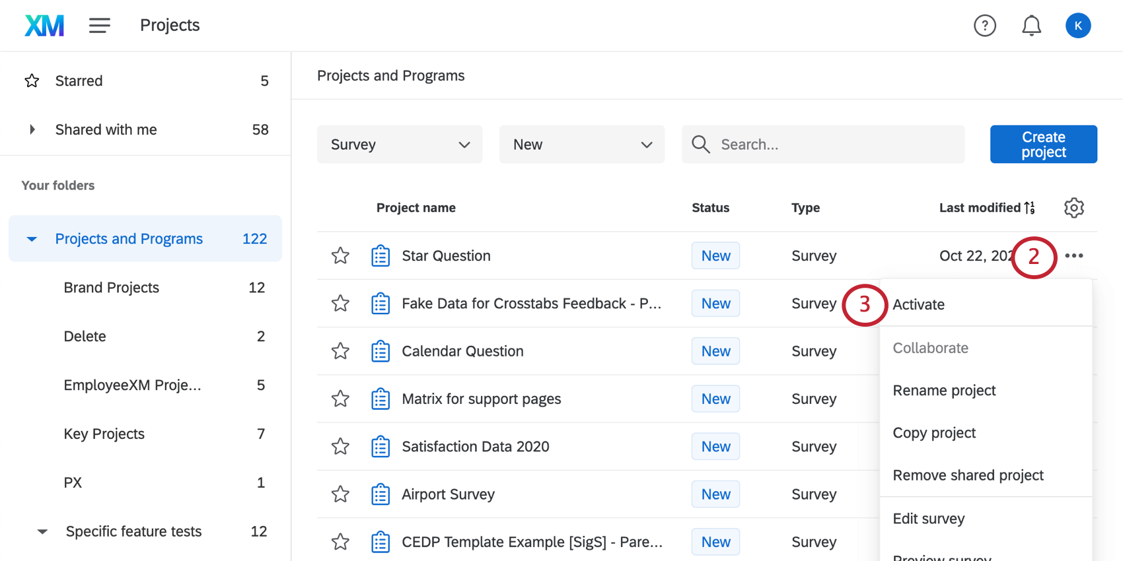The height and width of the screenshot is (561, 1123).
Task: Open the Survey project type dropdown
Action: (400, 145)
